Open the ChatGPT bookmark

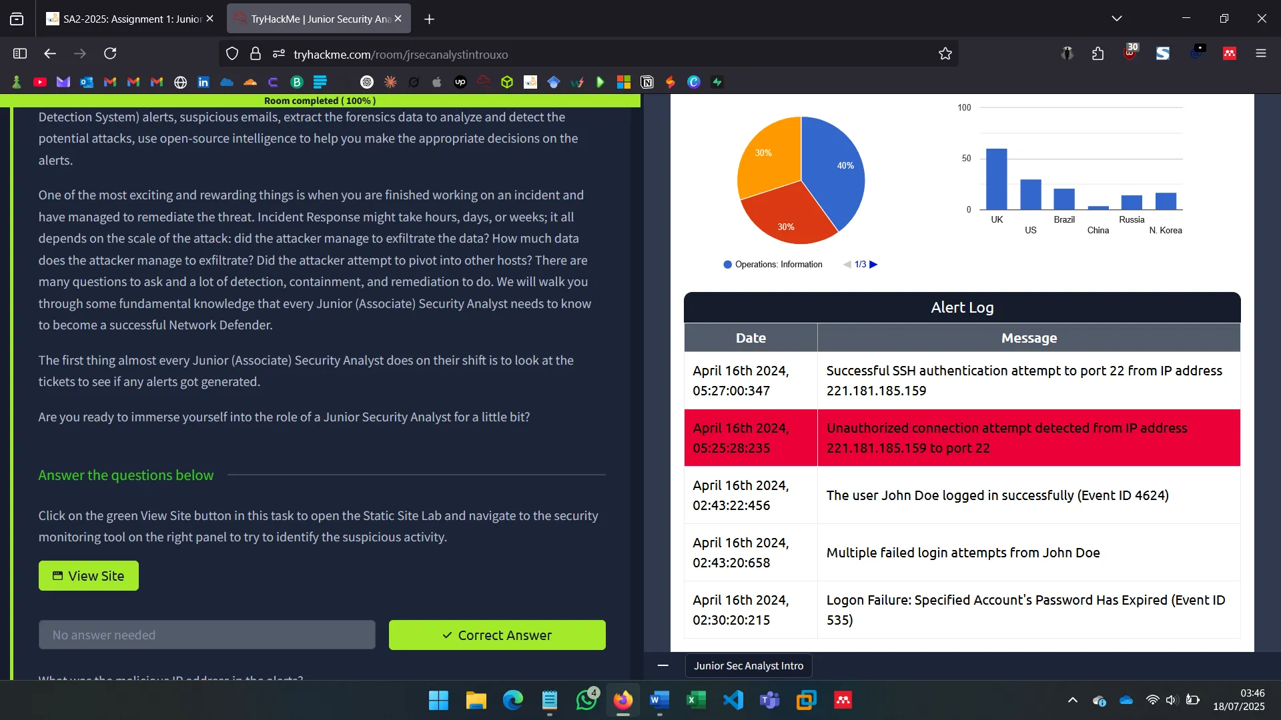click(x=367, y=81)
